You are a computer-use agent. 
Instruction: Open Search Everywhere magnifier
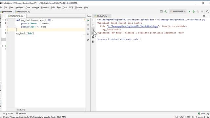click(x=207, y=11)
